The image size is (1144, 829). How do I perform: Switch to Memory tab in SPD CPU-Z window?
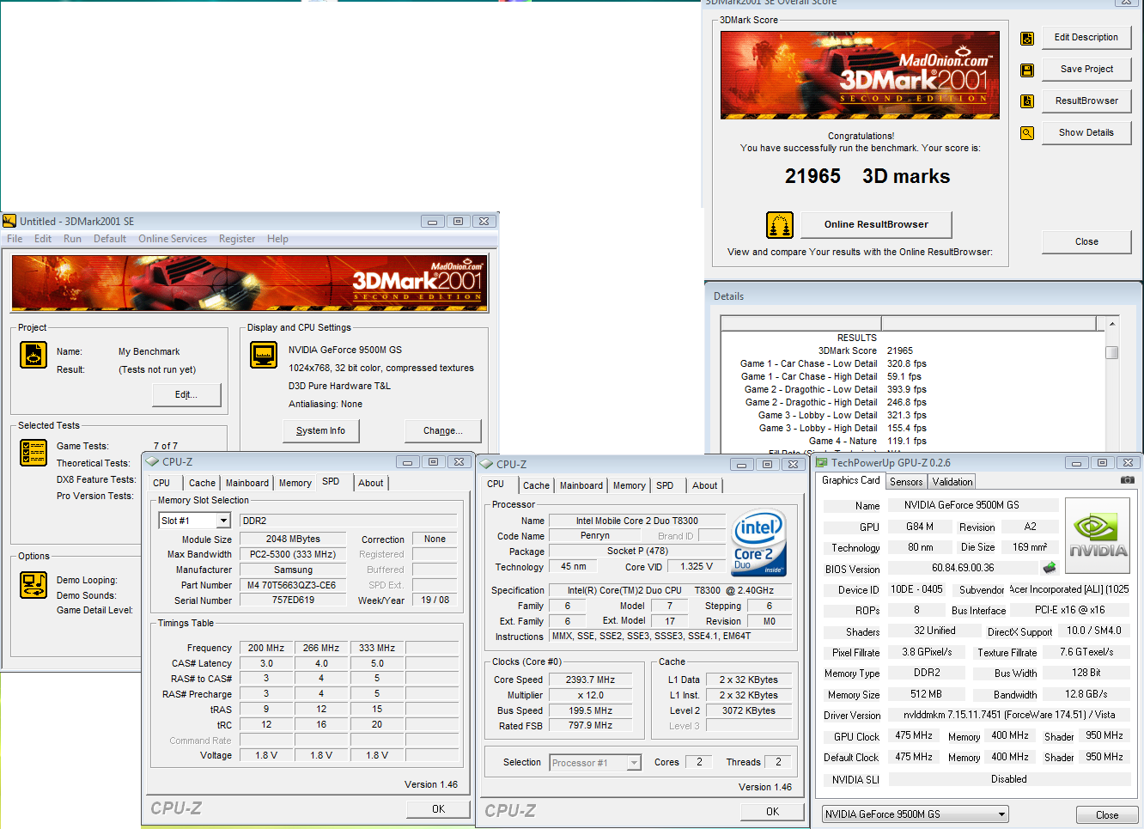[x=295, y=484]
